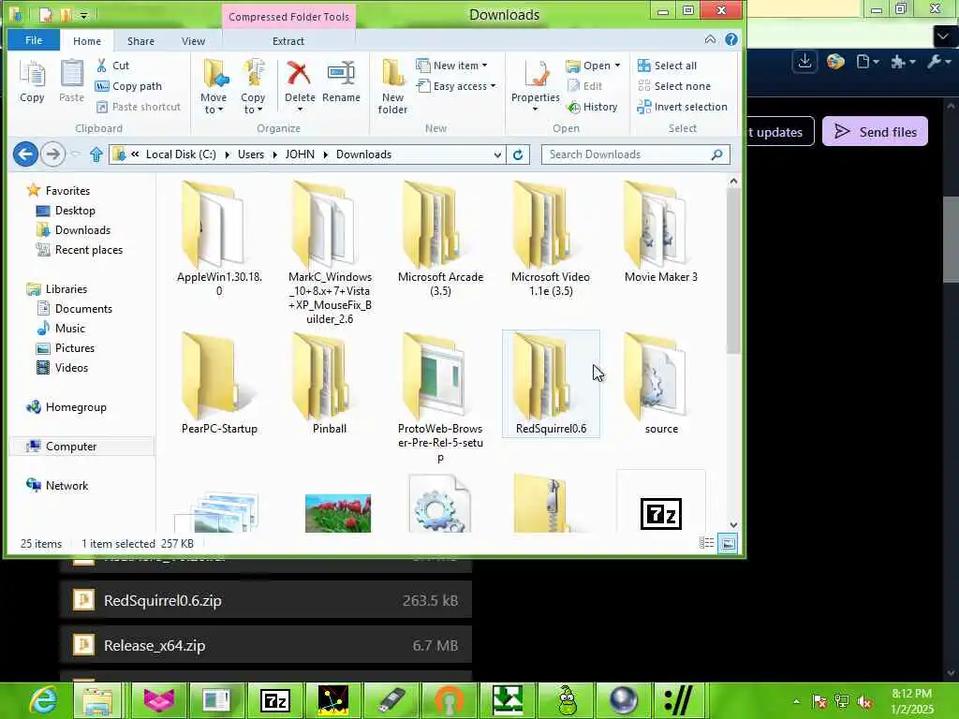
Task: Click the scroll-down arrow of file list
Action: click(733, 525)
